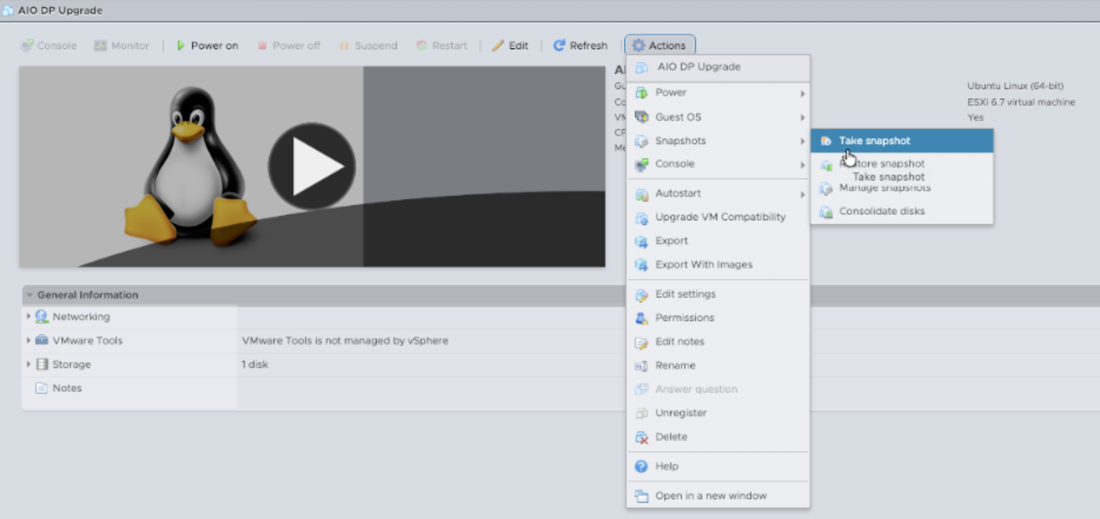Choose Open in a new window
This screenshot has width=1100, height=519.
pos(718,496)
